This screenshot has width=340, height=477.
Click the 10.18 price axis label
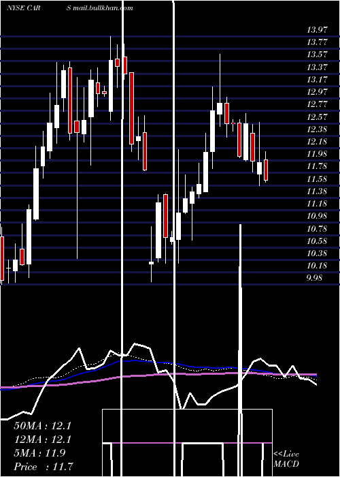tap(317, 266)
